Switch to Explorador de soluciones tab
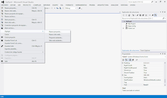 click(130, 50)
